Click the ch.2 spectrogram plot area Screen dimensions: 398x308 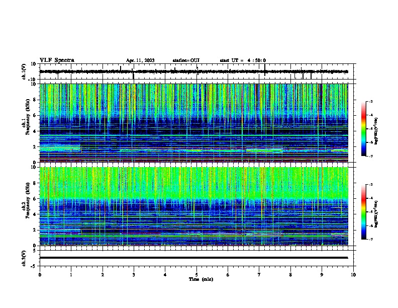194,206
